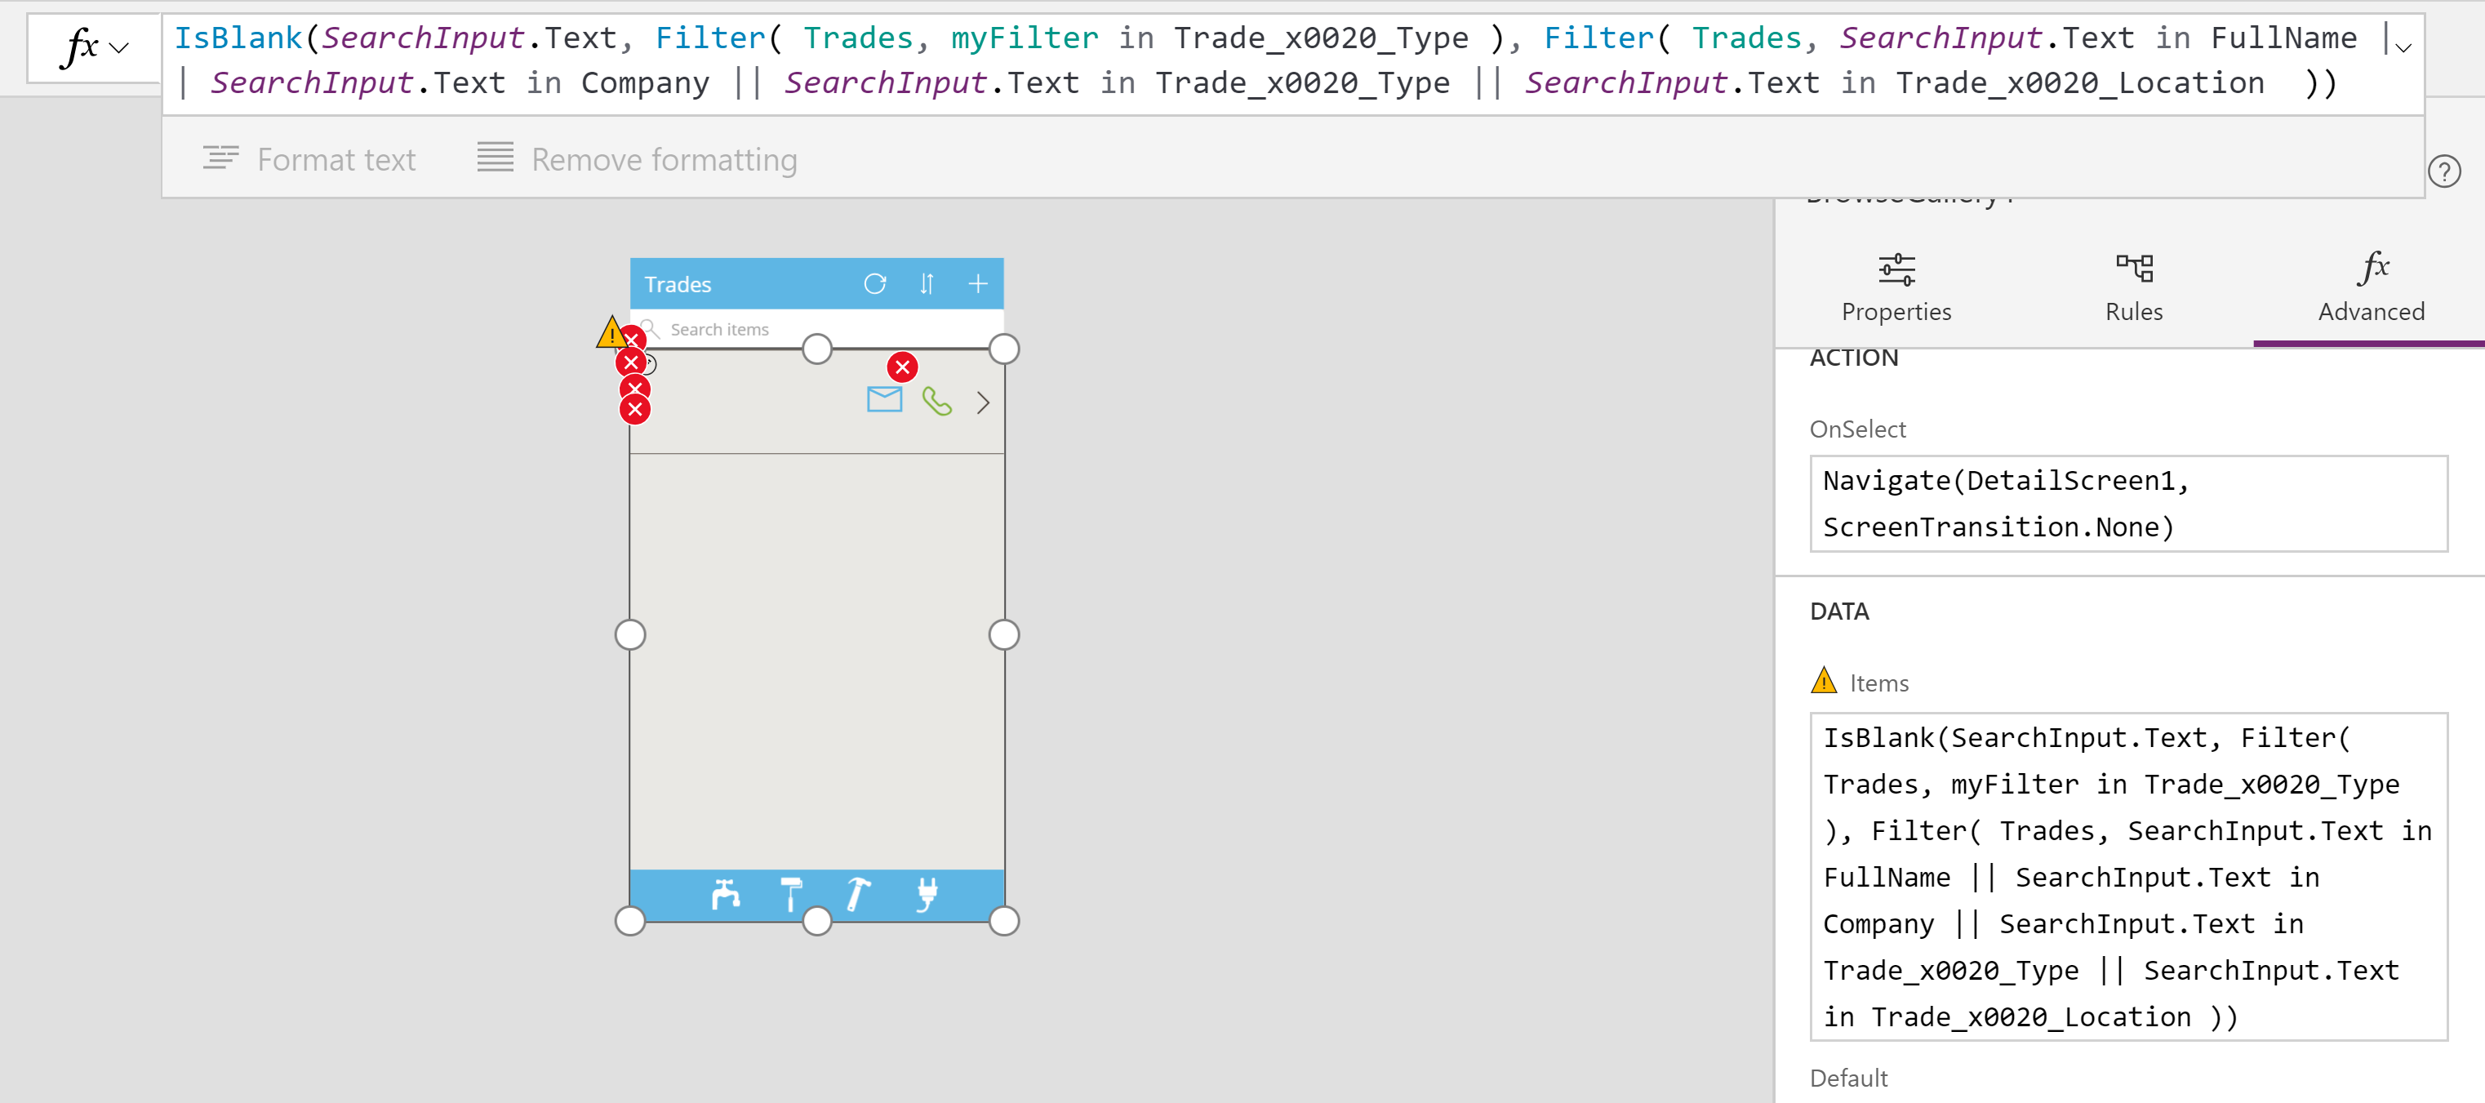Click the electrical plug icon in the bottom bar
The image size is (2485, 1103).
tap(924, 896)
